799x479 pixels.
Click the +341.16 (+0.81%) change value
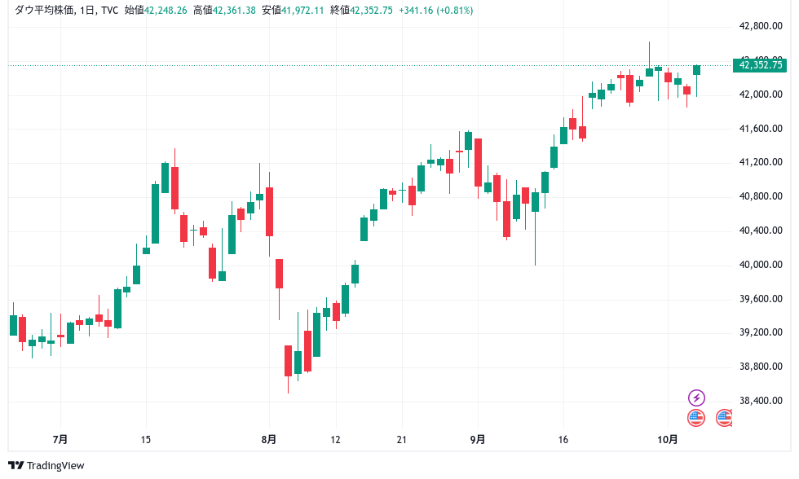tap(435, 10)
